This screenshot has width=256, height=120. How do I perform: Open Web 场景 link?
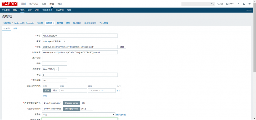point(104,23)
